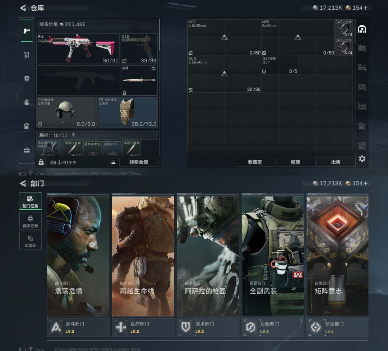Screen dimensions: 388x351
Task: Toggle the swap arrows on 黑鹰 knife slot
Action: tap(153, 68)
